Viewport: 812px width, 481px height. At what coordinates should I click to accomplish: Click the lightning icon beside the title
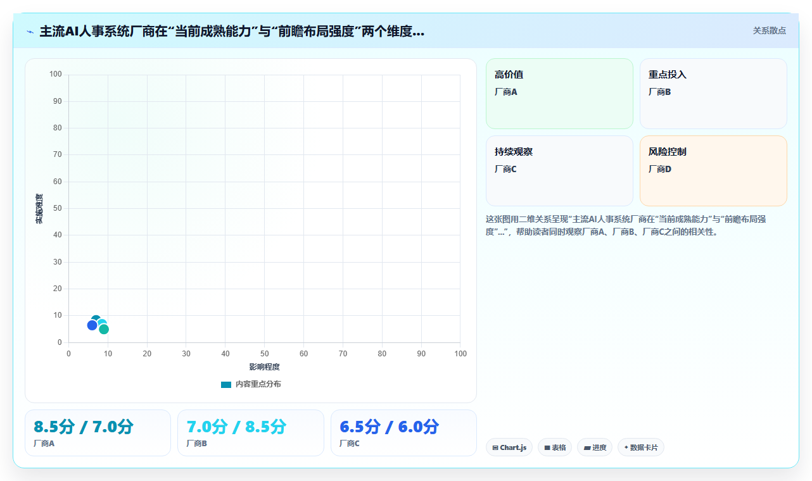(30, 32)
